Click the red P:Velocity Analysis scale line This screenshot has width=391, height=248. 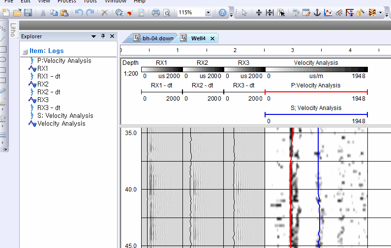point(316,92)
